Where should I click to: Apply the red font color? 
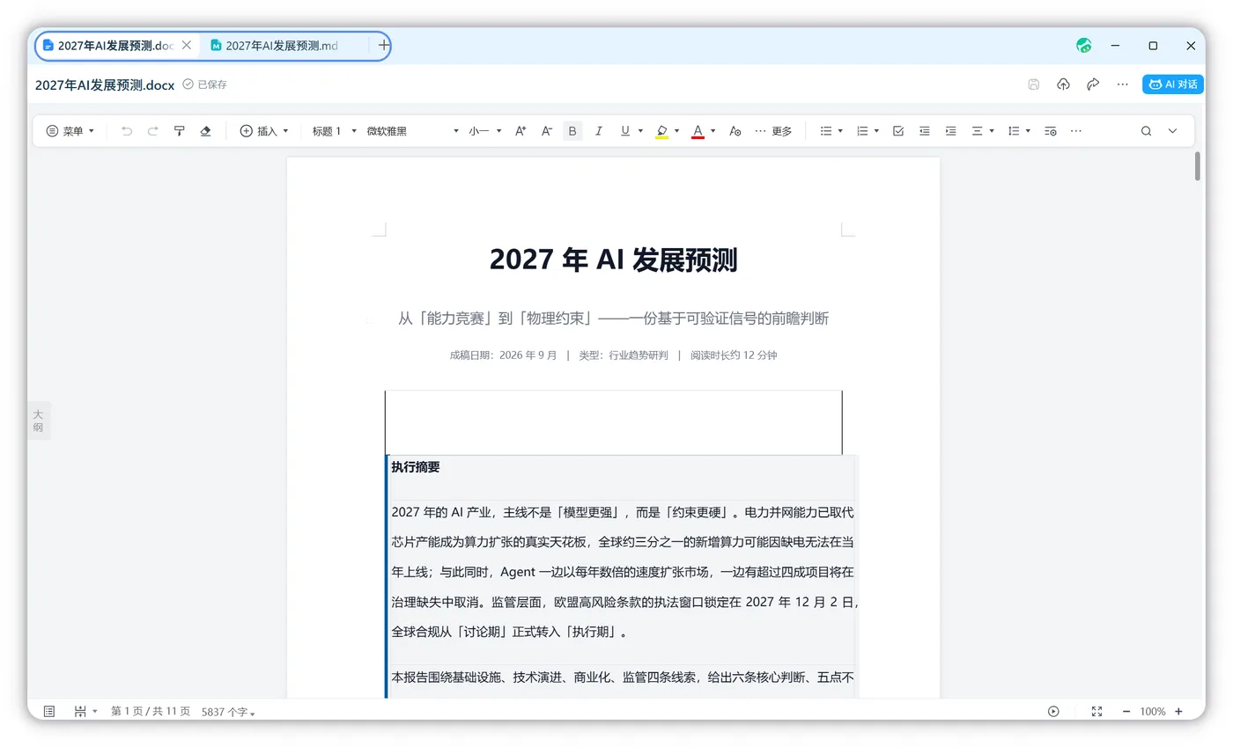[x=698, y=131]
